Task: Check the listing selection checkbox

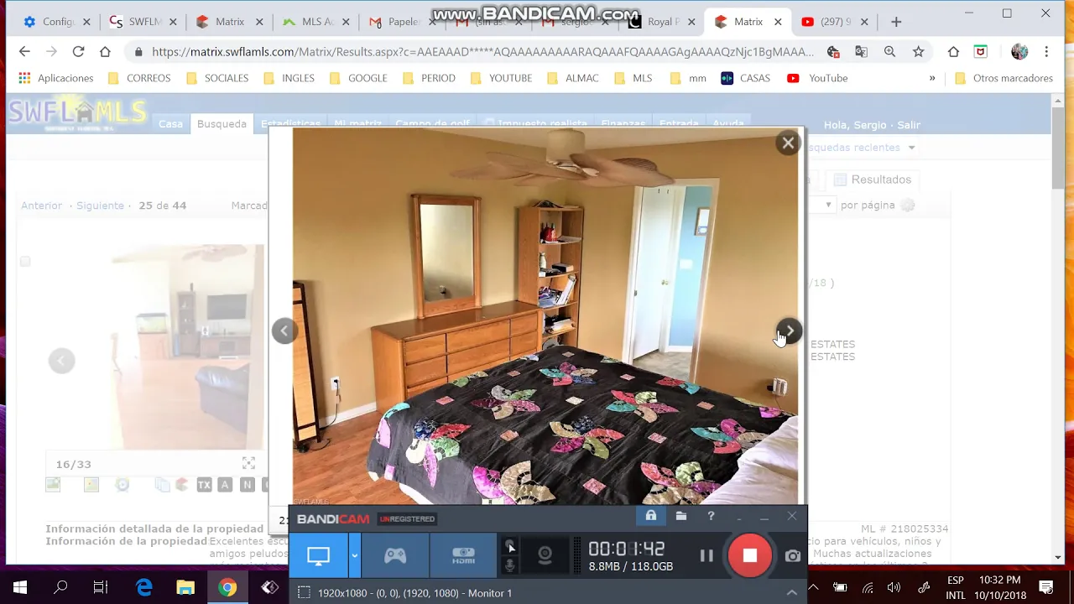Action: point(25,262)
